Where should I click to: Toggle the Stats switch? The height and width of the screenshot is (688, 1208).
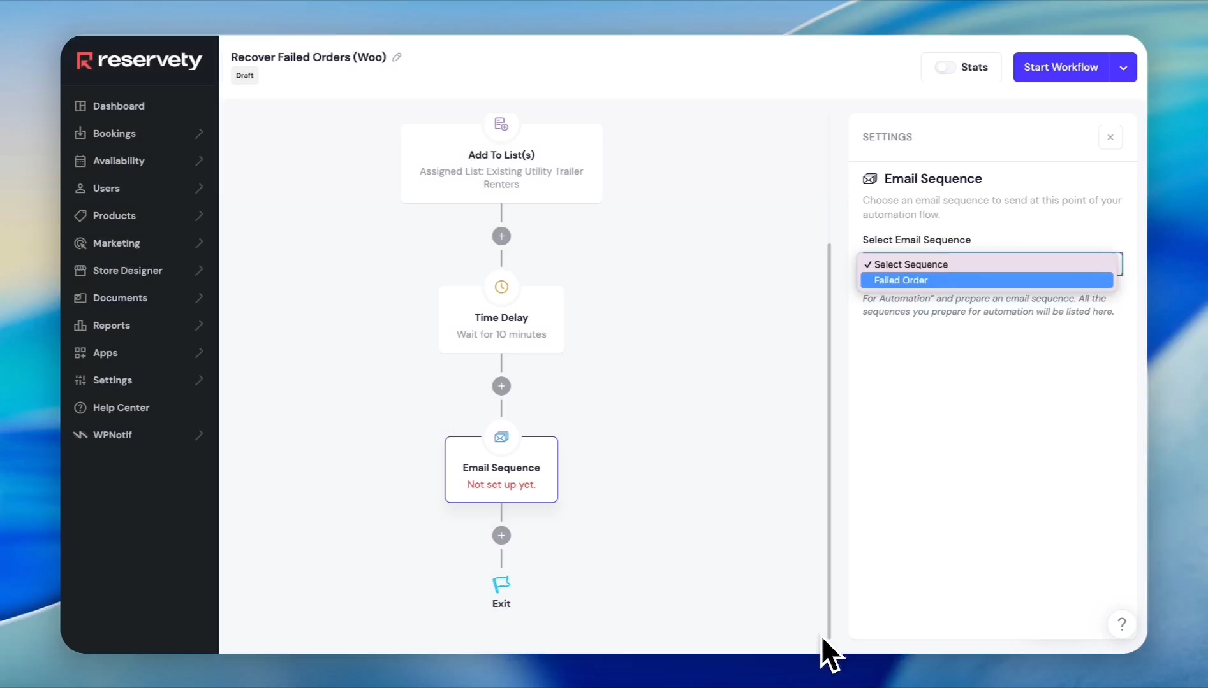pyautogui.click(x=945, y=67)
